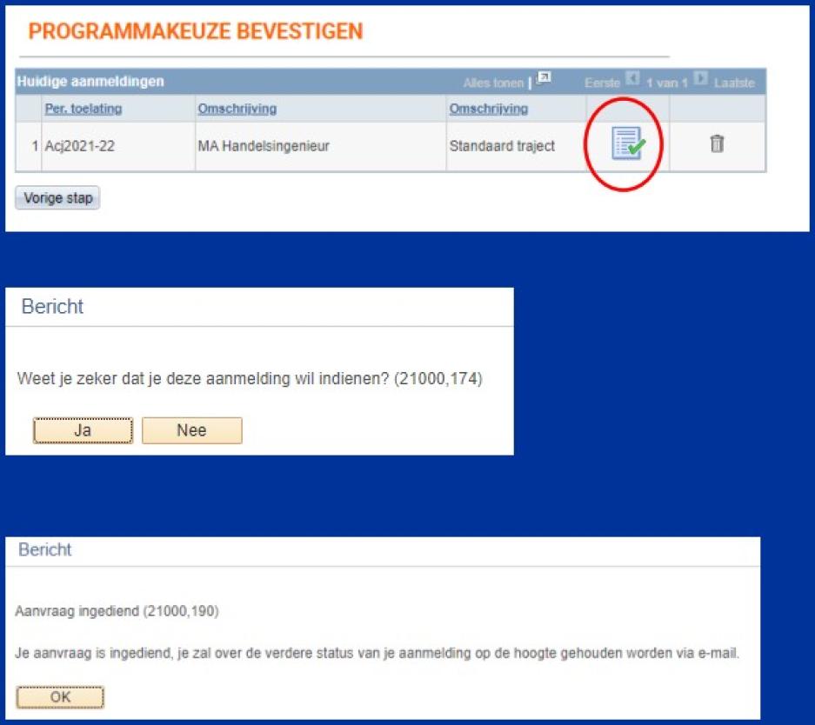Viewport: 815px width, 725px height.
Task: Click 'Je aanvraag is ingediend' message text
Action: tap(377, 653)
